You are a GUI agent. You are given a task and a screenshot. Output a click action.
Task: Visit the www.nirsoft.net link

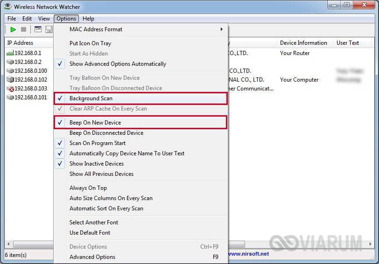click(248, 254)
